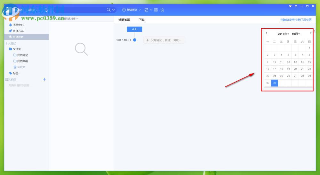Expand the new note type dropdown arrow

tap(140, 10)
